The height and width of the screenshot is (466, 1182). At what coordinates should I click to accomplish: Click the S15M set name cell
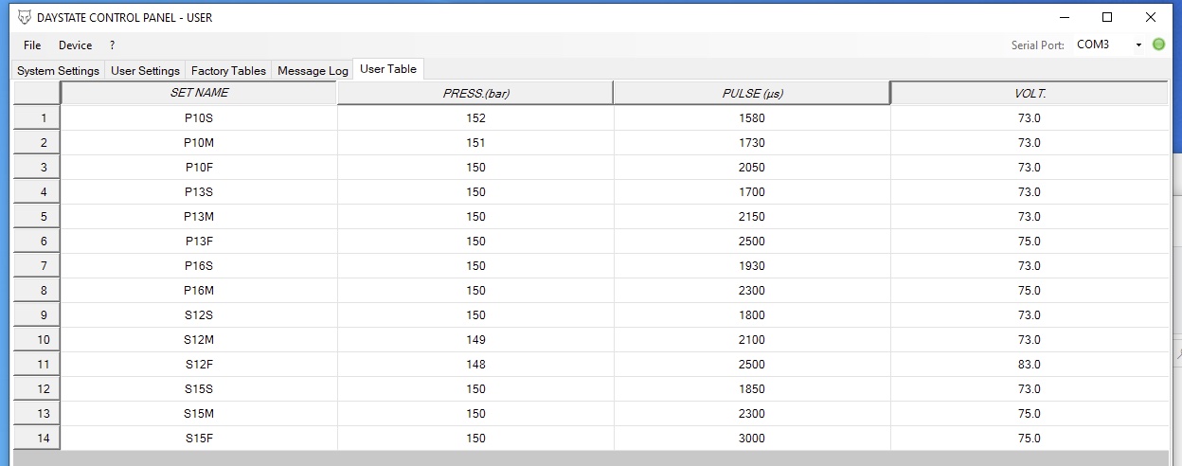[x=199, y=414]
